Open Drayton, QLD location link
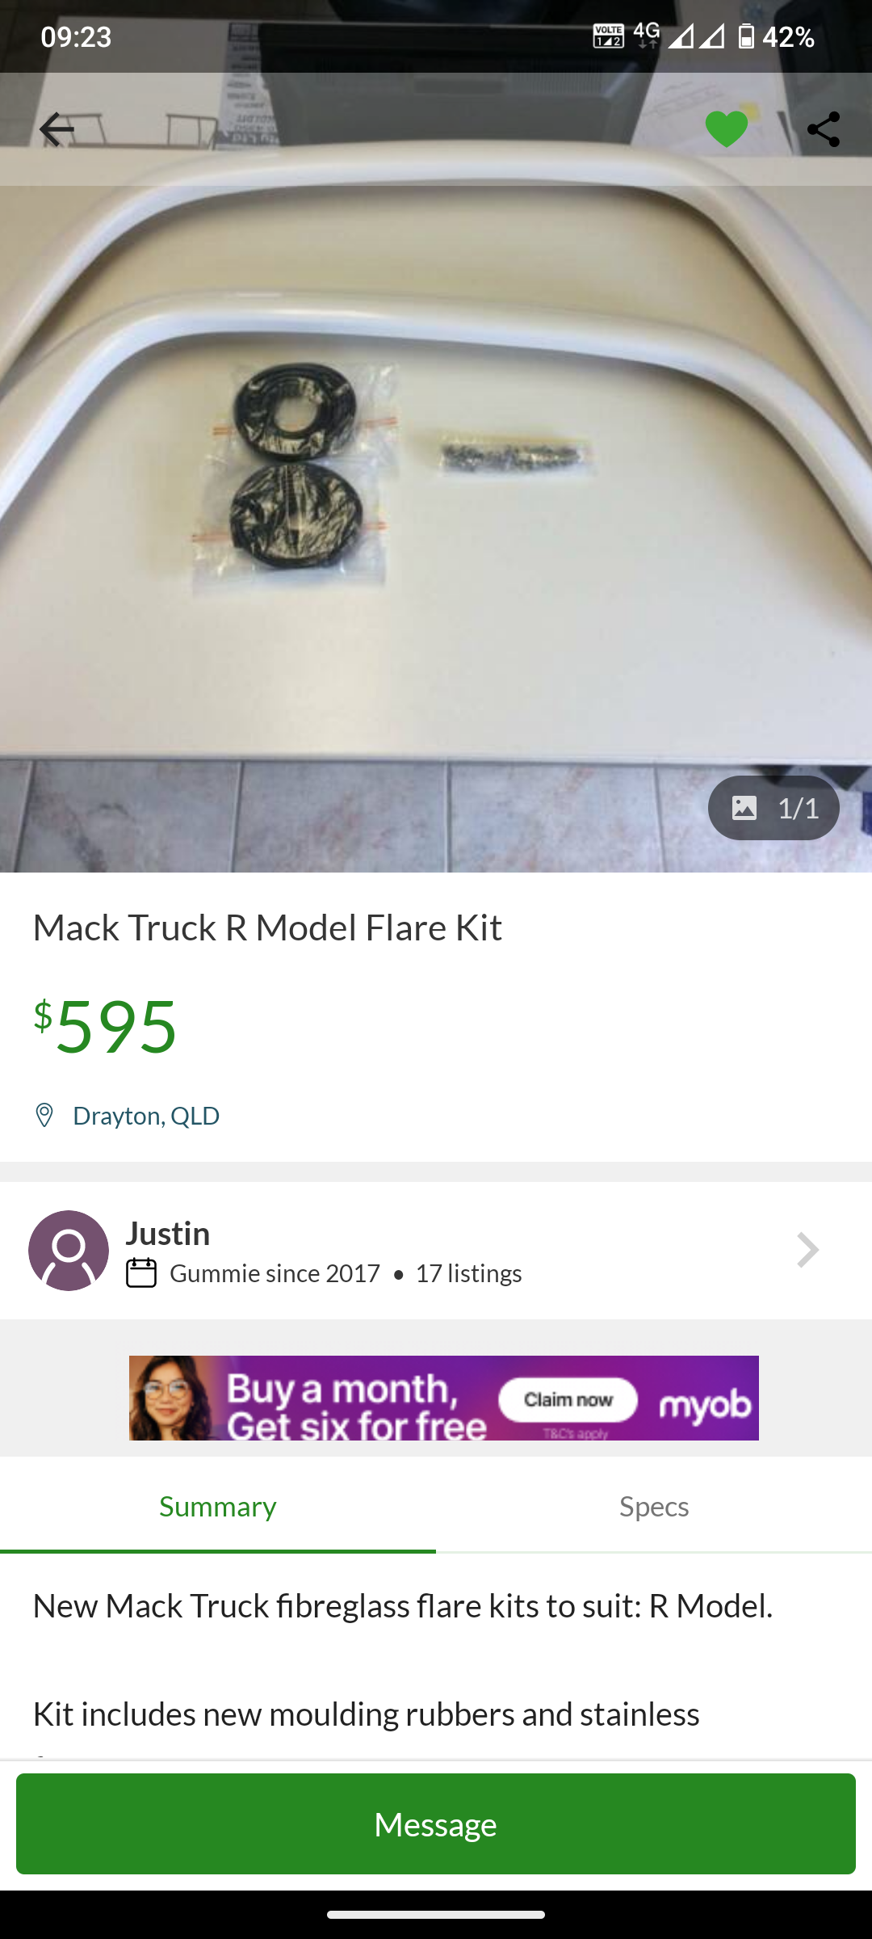The image size is (872, 1939). (x=146, y=1116)
